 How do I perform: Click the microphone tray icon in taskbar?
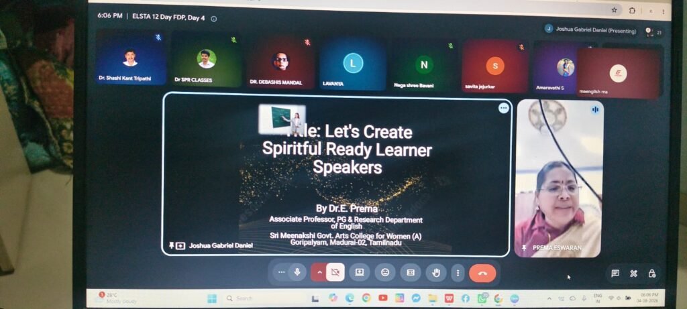584,298
